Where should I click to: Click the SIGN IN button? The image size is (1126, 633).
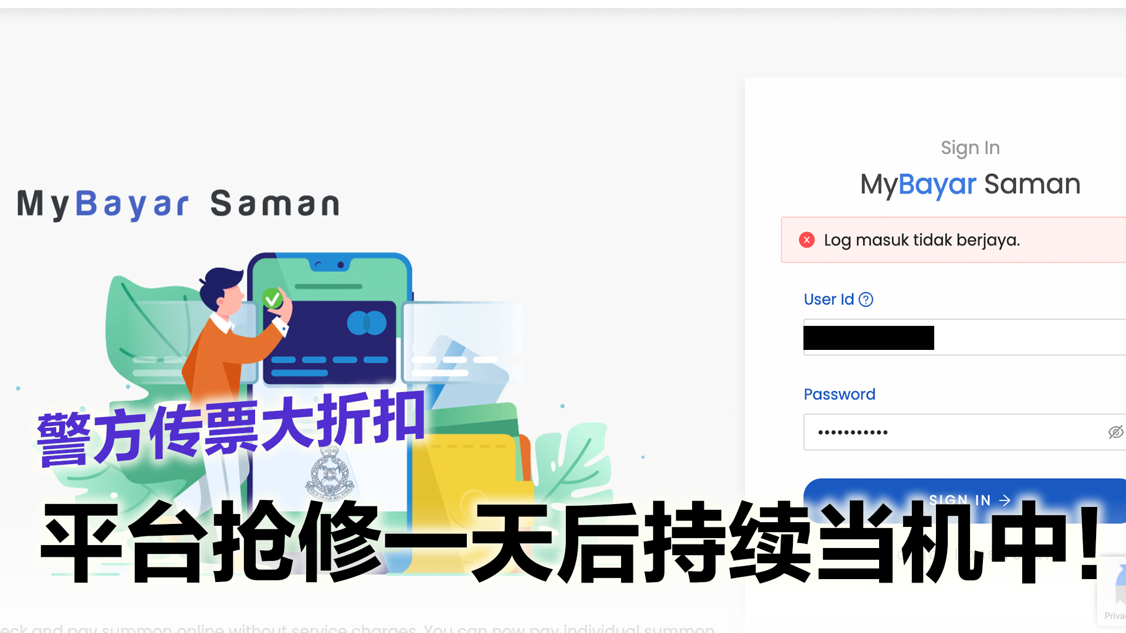click(965, 501)
